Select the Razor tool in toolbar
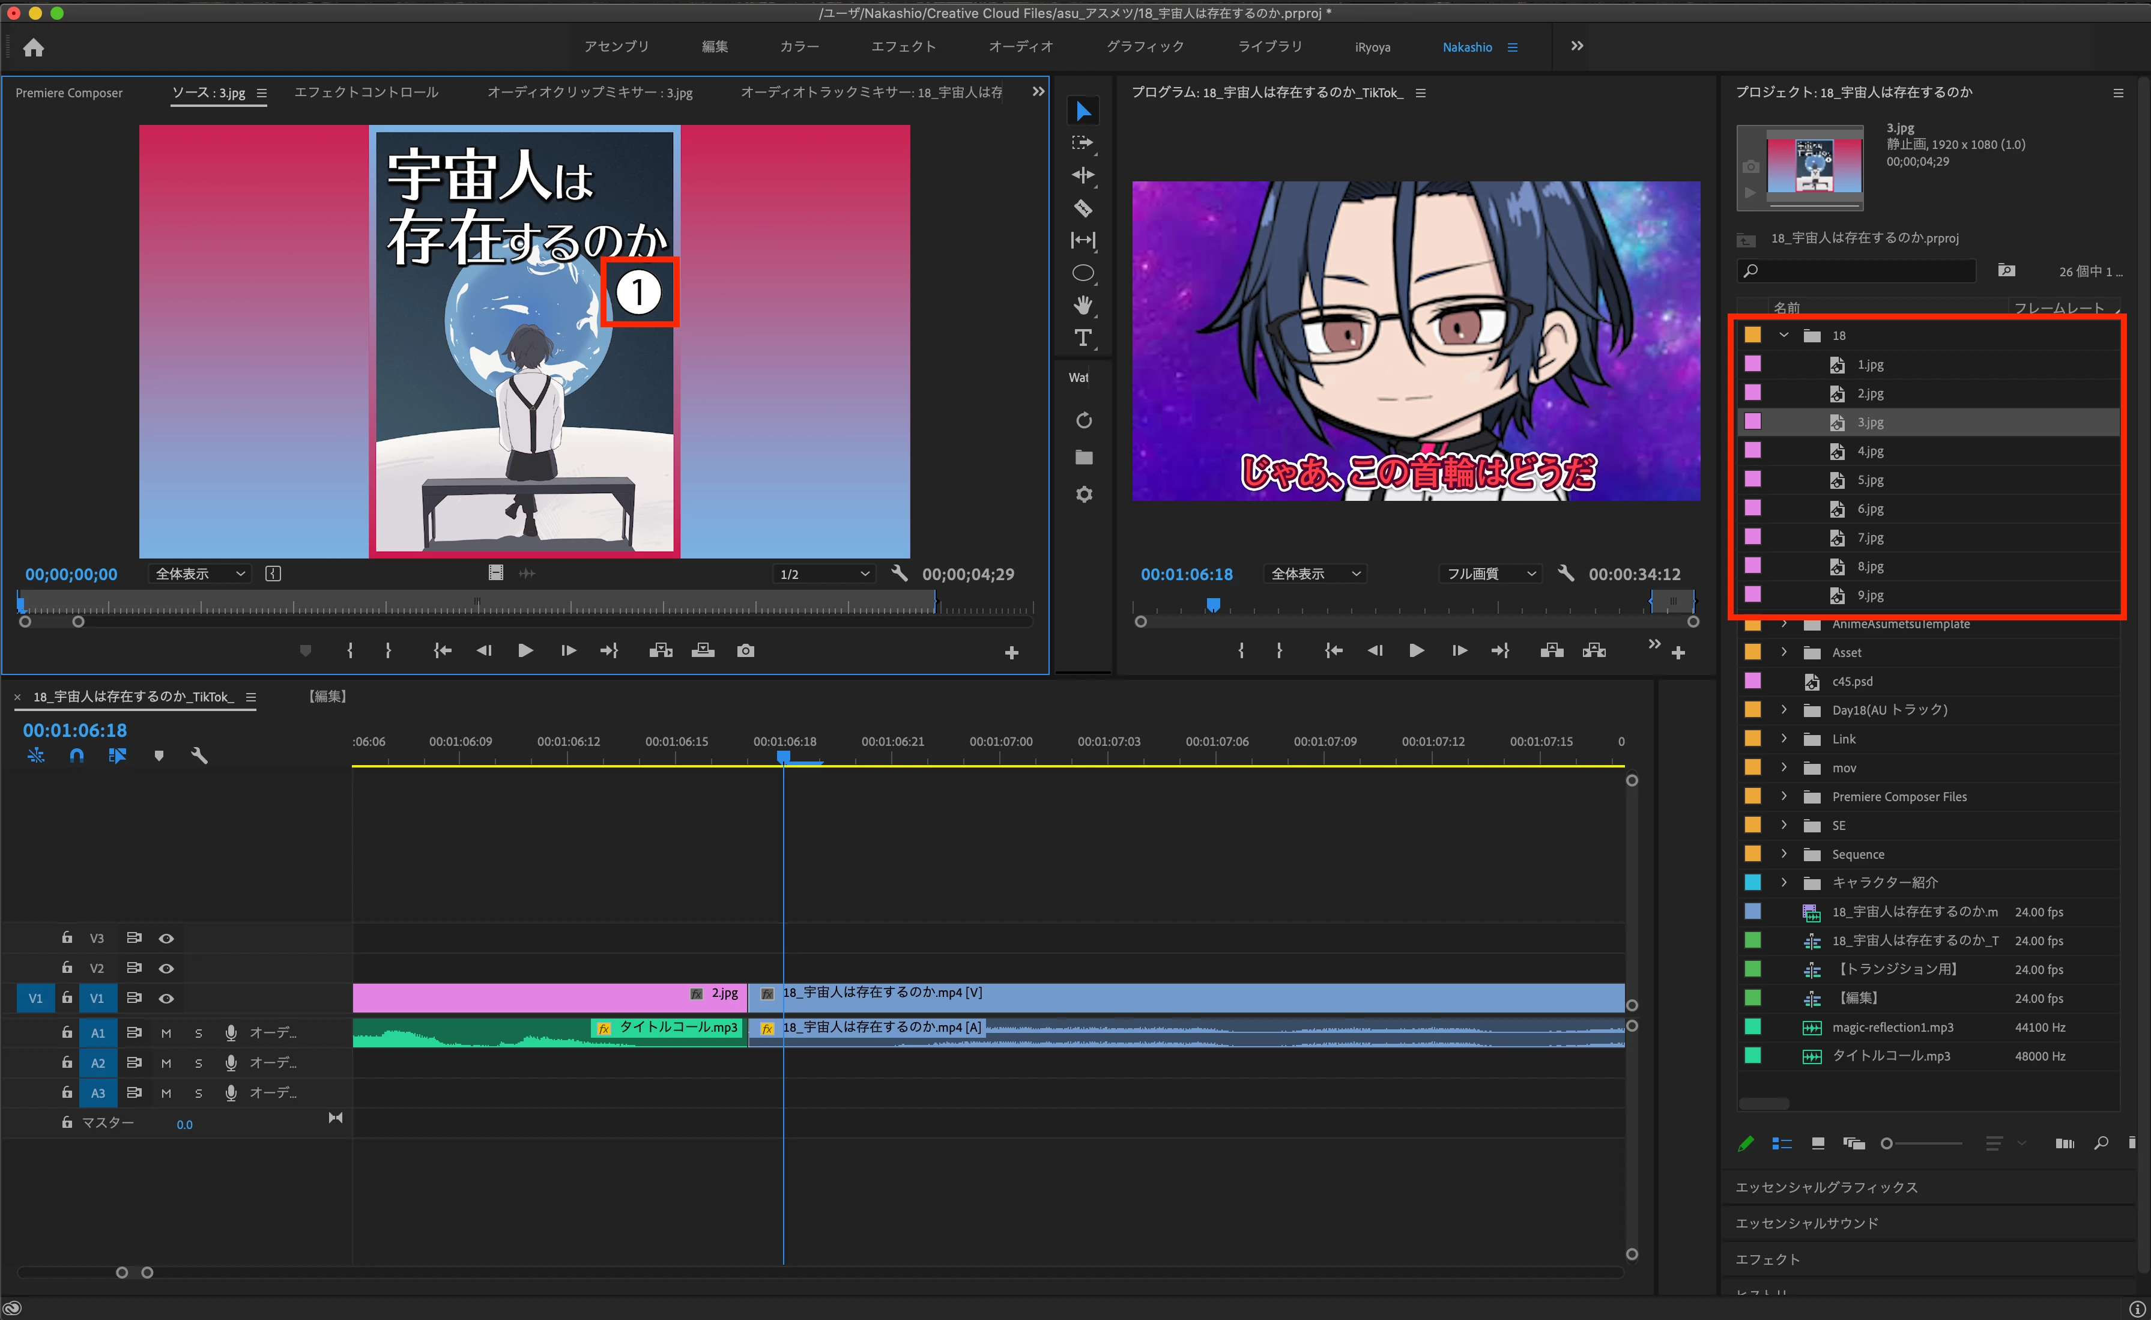The width and height of the screenshot is (2151, 1320). point(1083,208)
